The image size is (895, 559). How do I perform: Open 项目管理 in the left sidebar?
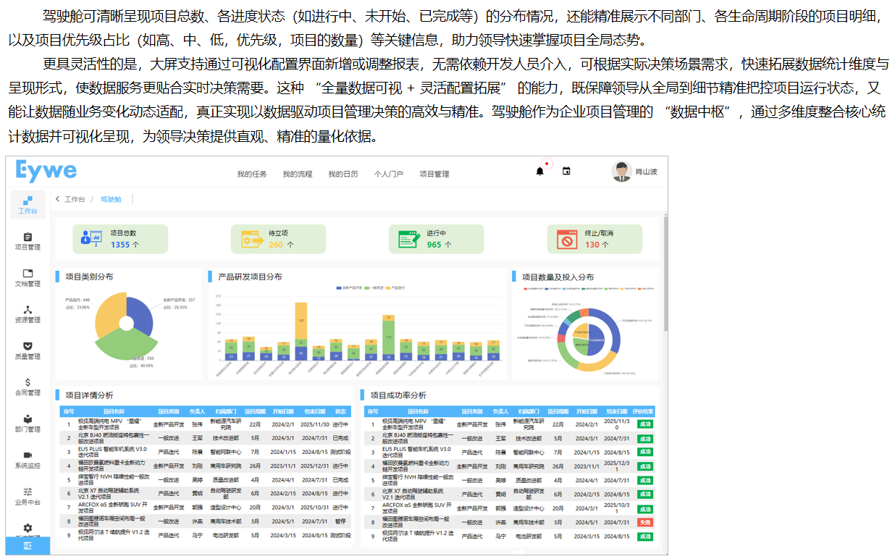(x=28, y=240)
